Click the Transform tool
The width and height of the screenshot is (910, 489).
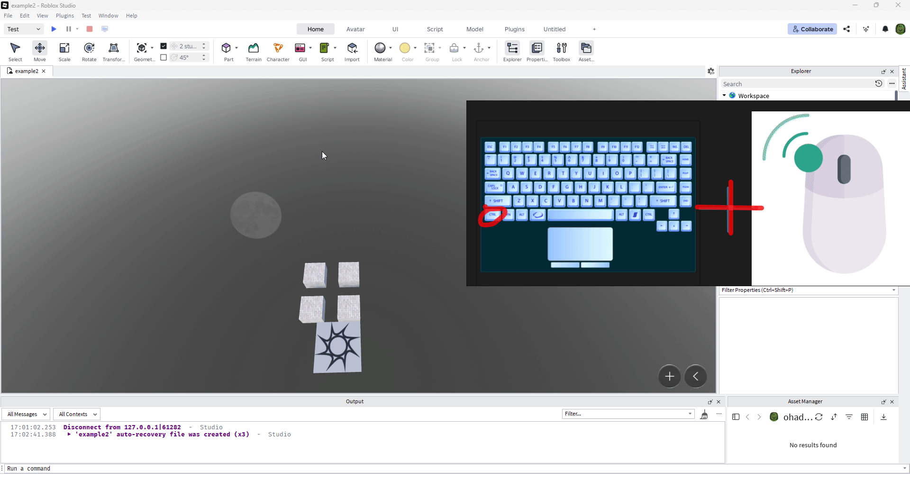click(114, 51)
